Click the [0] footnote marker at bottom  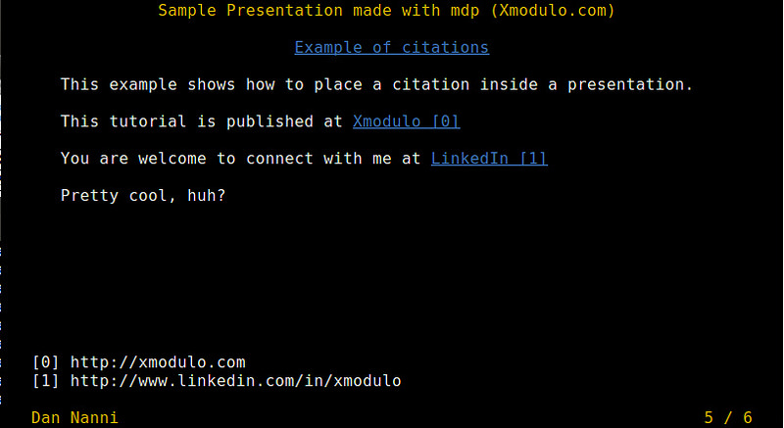pyautogui.click(x=46, y=362)
